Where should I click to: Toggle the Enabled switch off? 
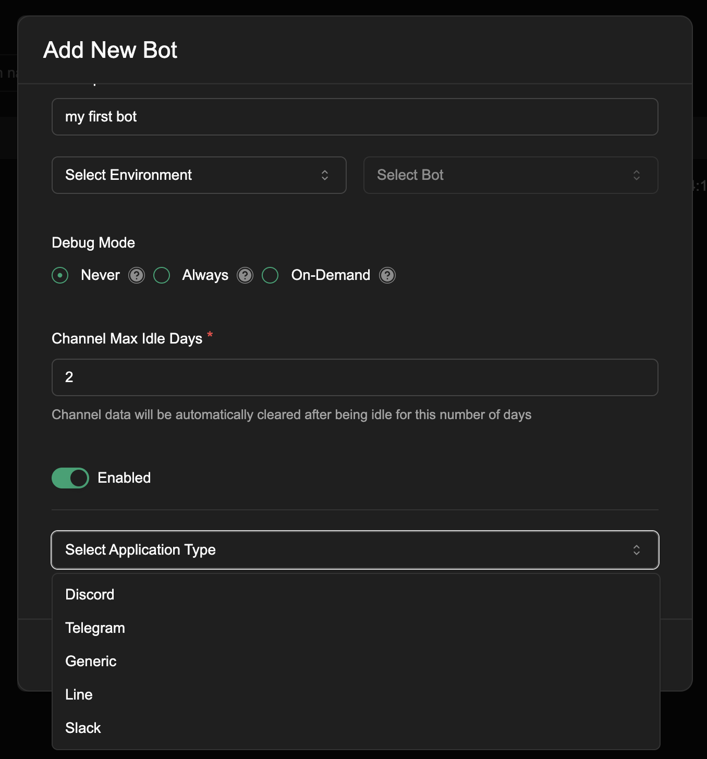(x=70, y=478)
